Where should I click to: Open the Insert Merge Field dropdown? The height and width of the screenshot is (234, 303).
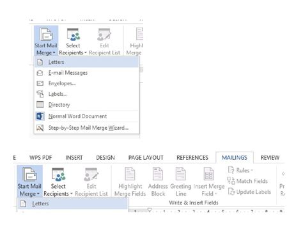pos(209,182)
